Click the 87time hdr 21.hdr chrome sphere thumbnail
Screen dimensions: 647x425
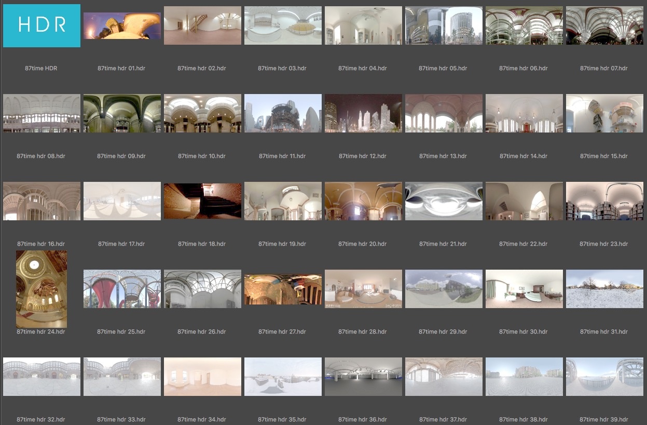(x=444, y=201)
